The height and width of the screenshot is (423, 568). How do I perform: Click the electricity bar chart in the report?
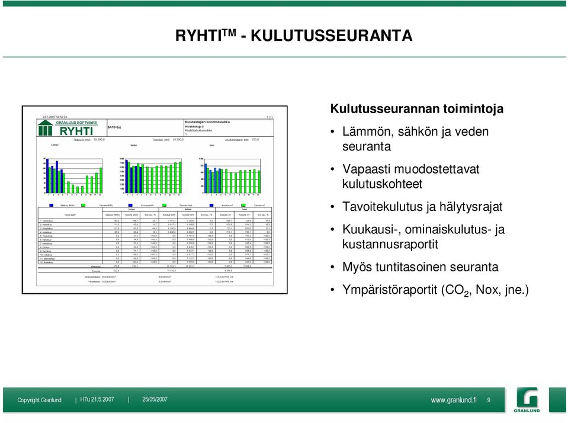coord(151,176)
